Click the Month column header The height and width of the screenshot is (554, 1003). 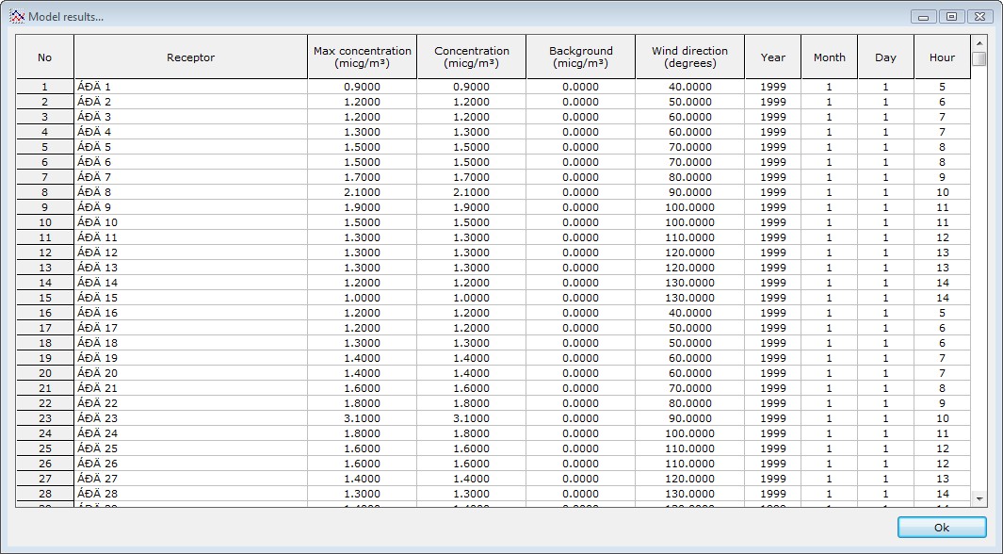829,57
